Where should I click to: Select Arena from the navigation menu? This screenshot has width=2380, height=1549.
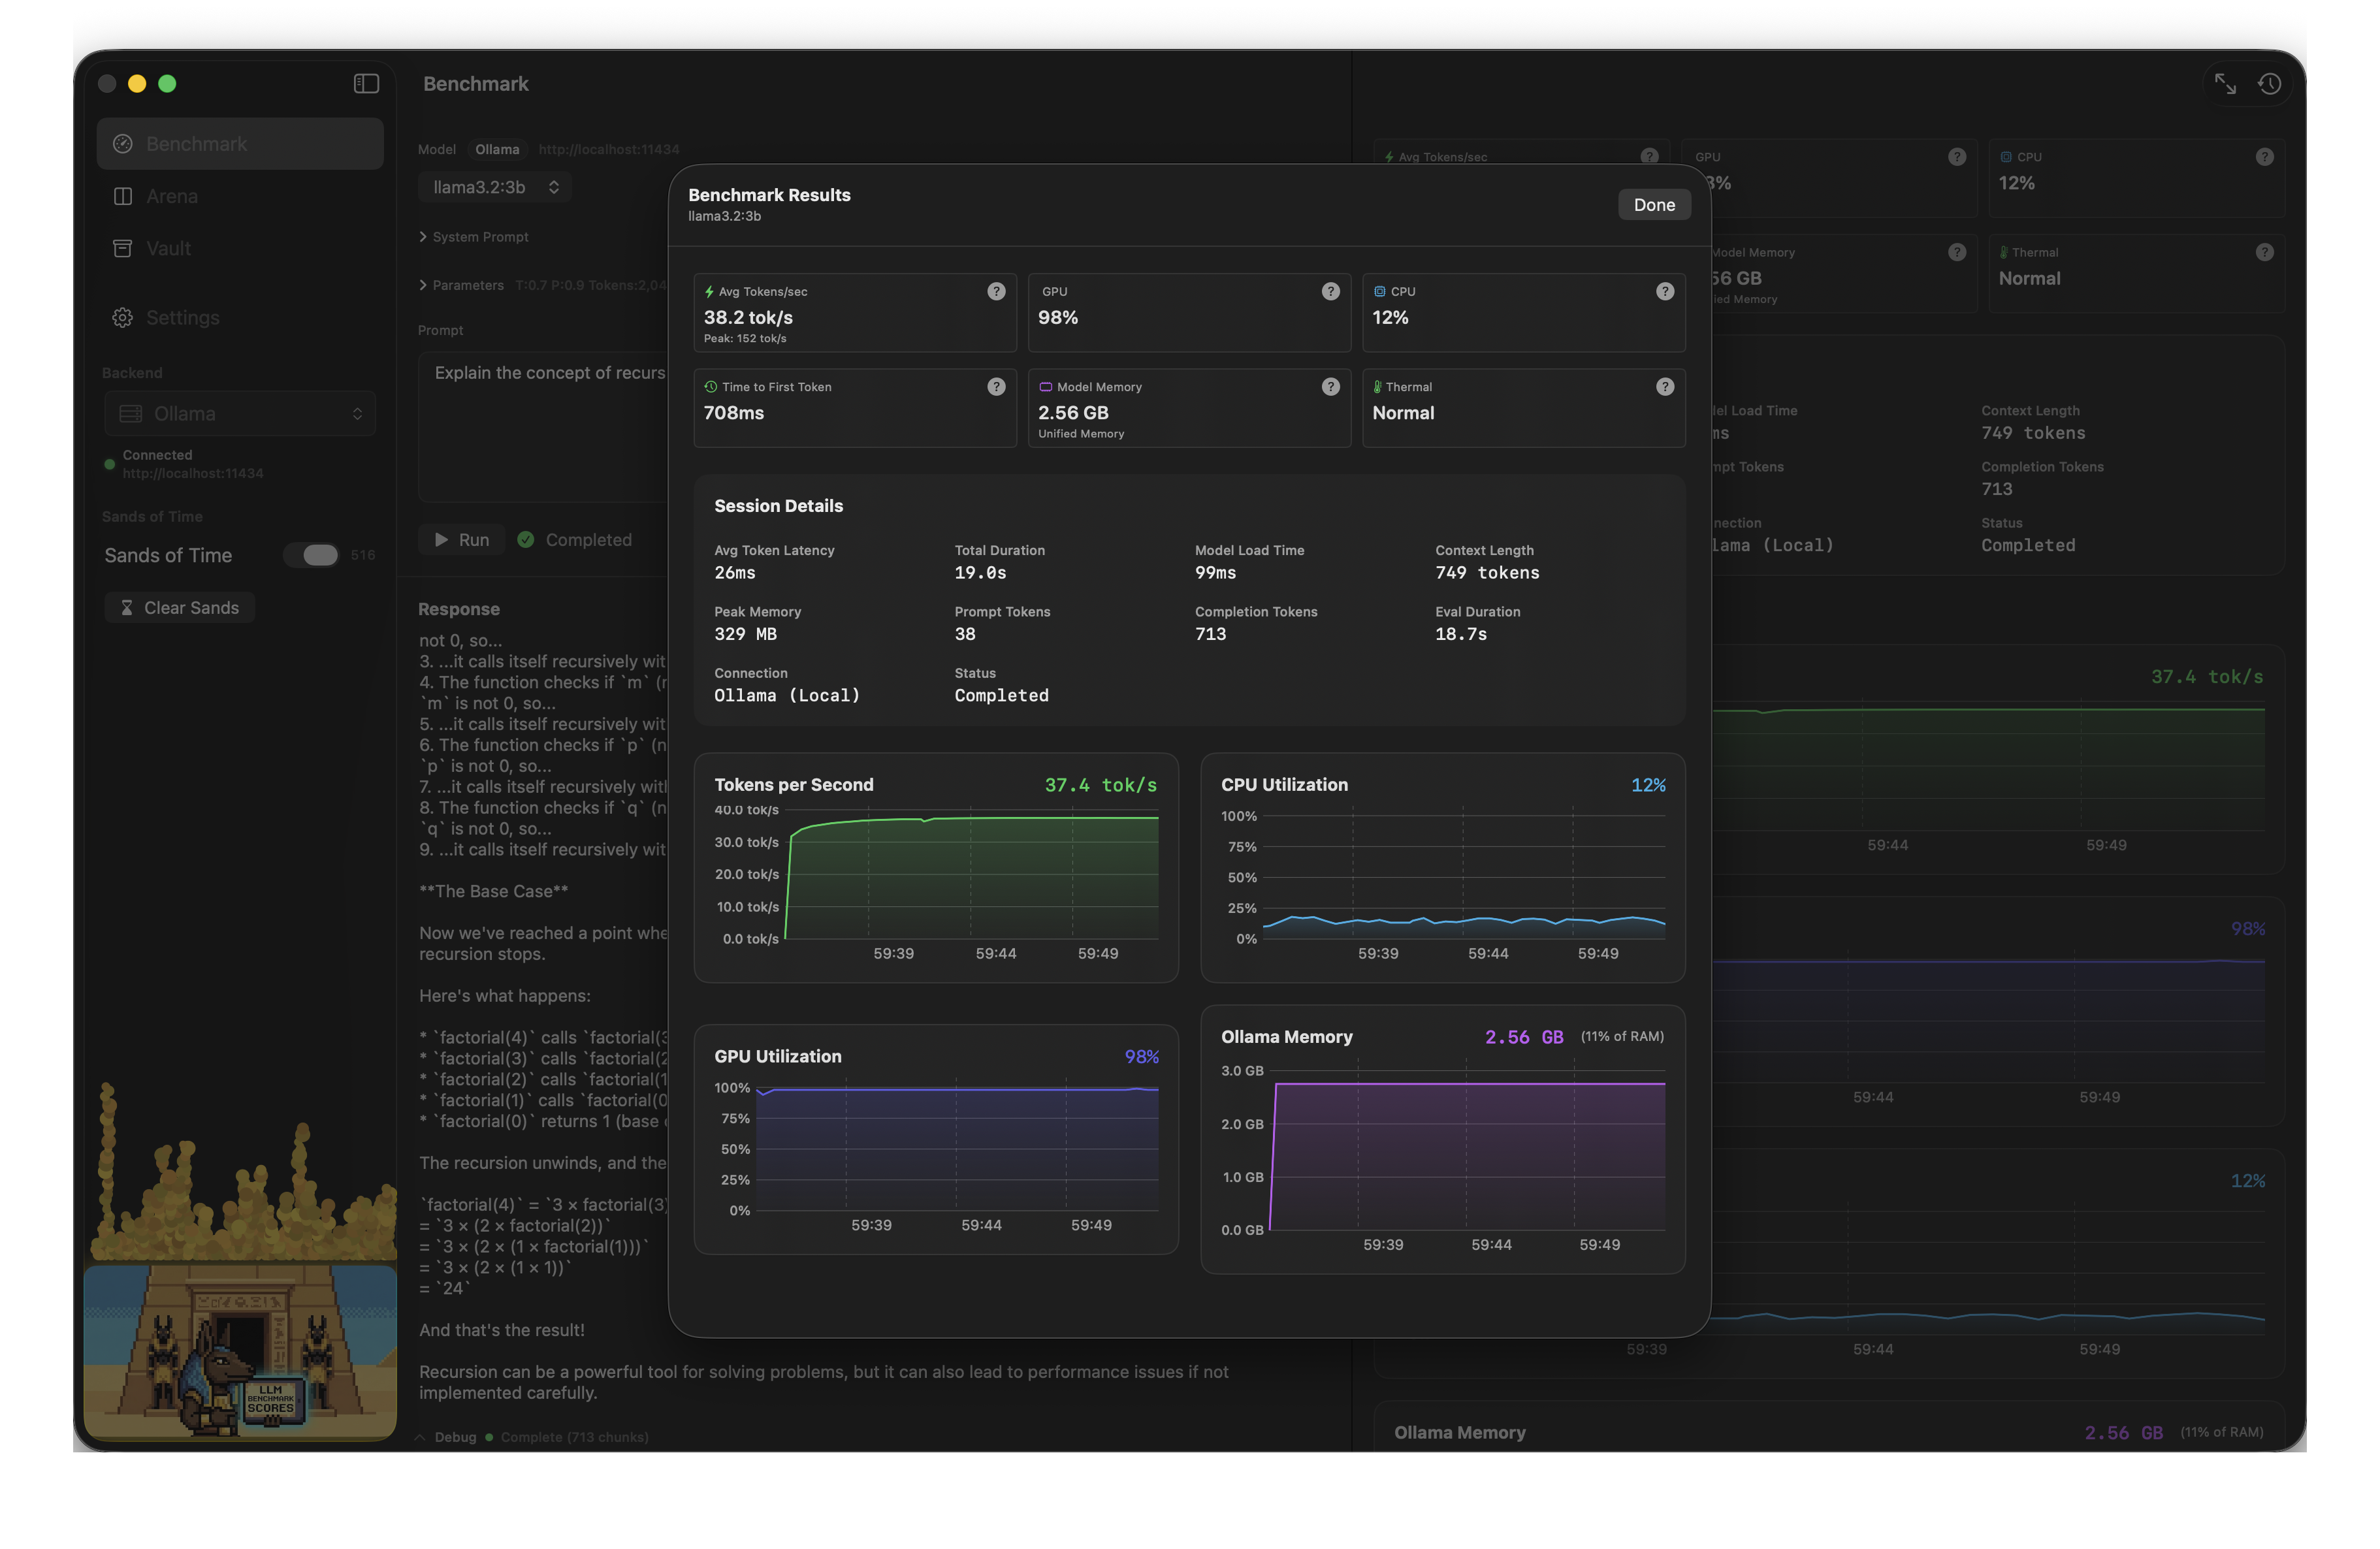(172, 196)
